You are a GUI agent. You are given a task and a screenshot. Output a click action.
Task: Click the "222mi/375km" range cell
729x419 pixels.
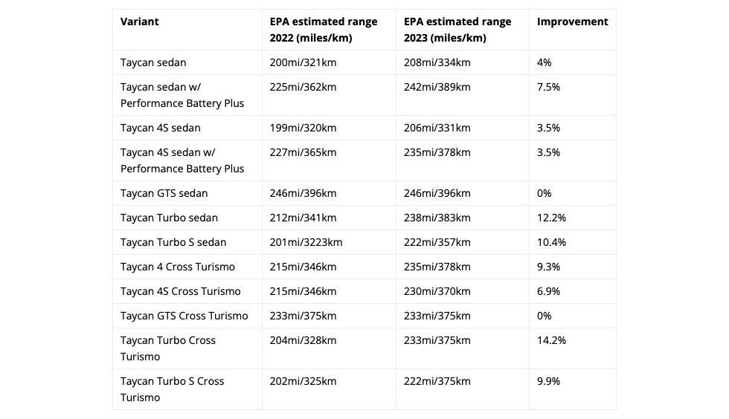coord(437,381)
